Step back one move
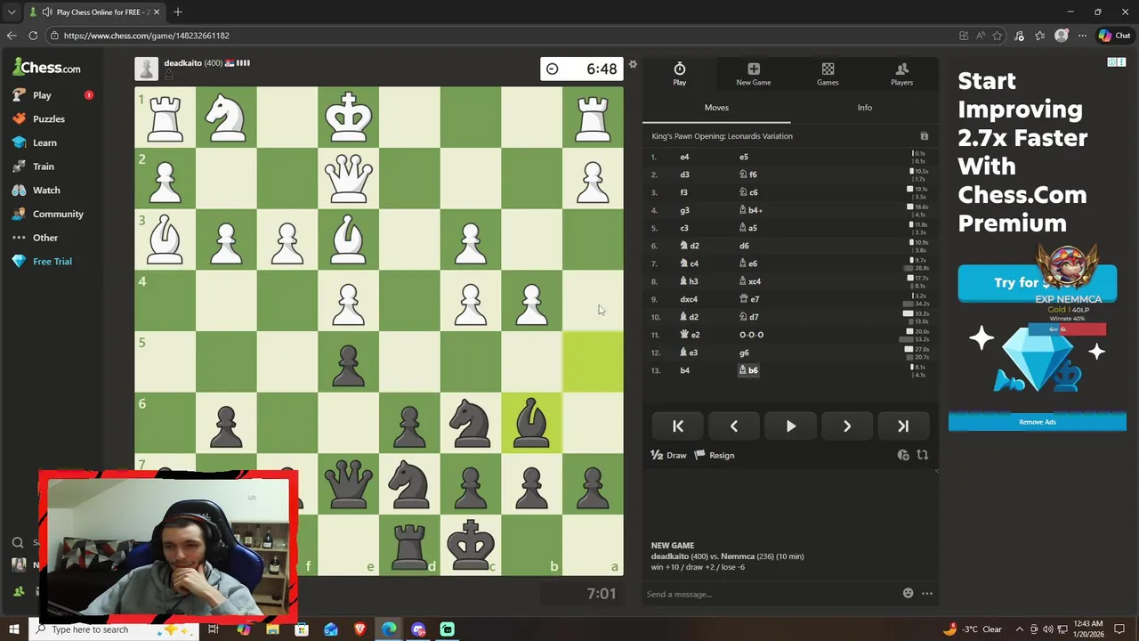Viewport: 1139px width, 641px height. click(734, 426)
